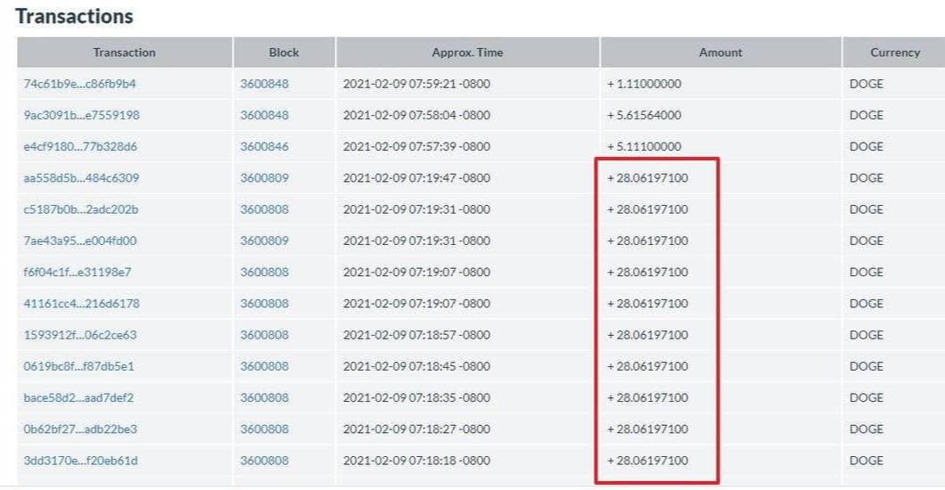Viewport: 945px width, 490px height.
Task: Select the time 2021-02-09 07:57:39 -0800
Action: coord(416,146)
